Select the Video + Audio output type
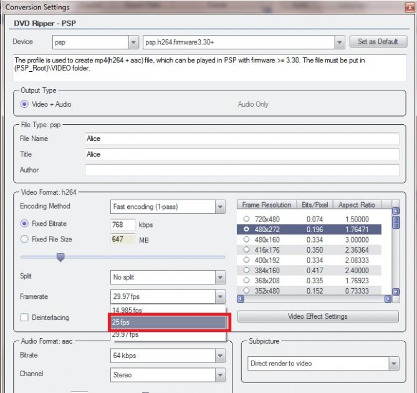Image resolution: width=417 pixels, height=393 pixels. coord(25,104)
